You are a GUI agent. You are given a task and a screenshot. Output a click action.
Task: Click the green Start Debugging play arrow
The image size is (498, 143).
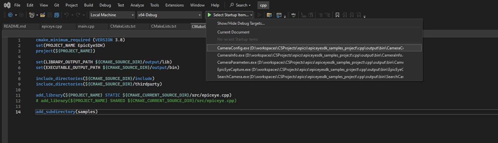(209, 15)
